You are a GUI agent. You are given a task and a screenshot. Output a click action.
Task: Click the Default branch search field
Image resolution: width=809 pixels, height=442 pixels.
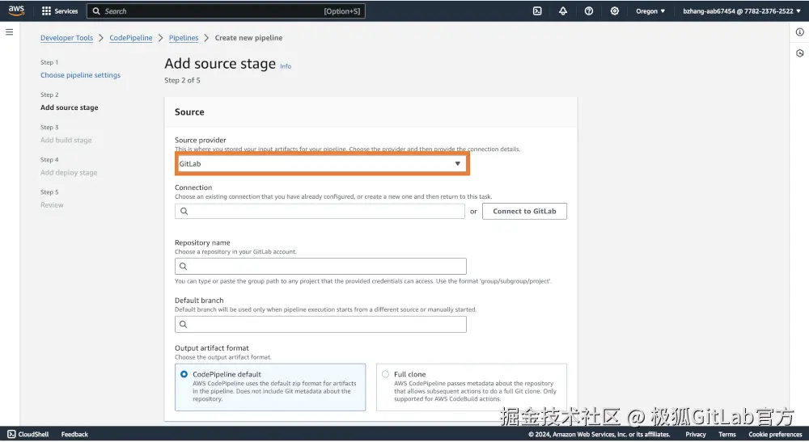(x=320, y=325)
